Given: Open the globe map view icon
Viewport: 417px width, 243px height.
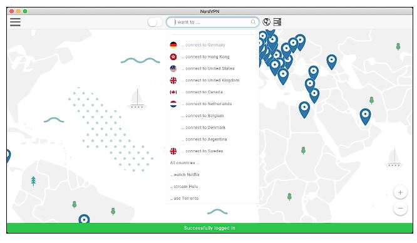Looking at the screenshot, I should click(267, 22).
